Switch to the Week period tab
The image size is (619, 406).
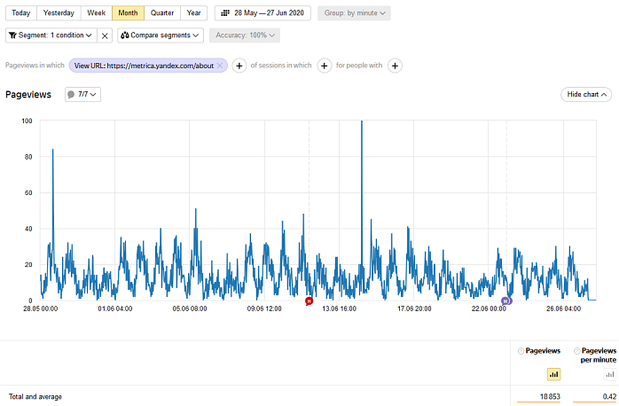pos(96,13)
